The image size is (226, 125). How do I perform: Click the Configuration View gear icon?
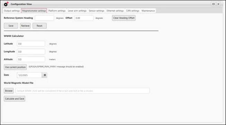click(x=6, y=4)
